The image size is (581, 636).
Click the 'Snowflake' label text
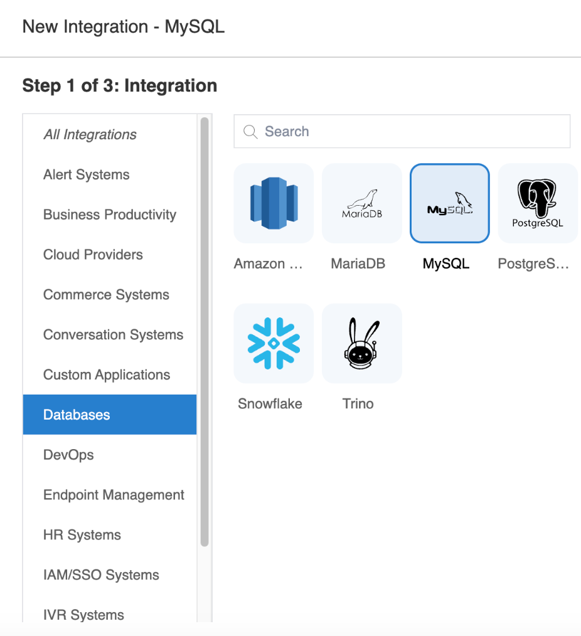pos(270,403)
